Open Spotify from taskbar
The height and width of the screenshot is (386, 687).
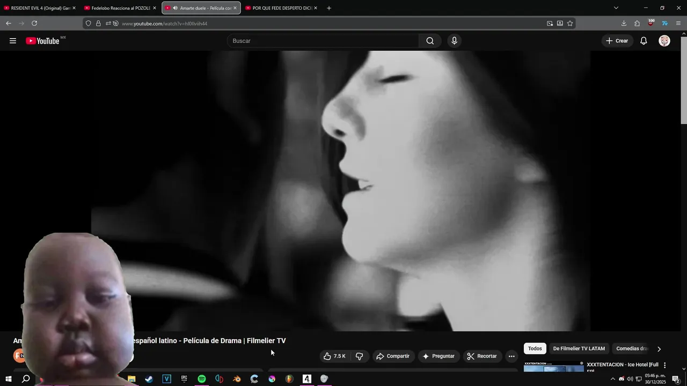tap(202, 379)
